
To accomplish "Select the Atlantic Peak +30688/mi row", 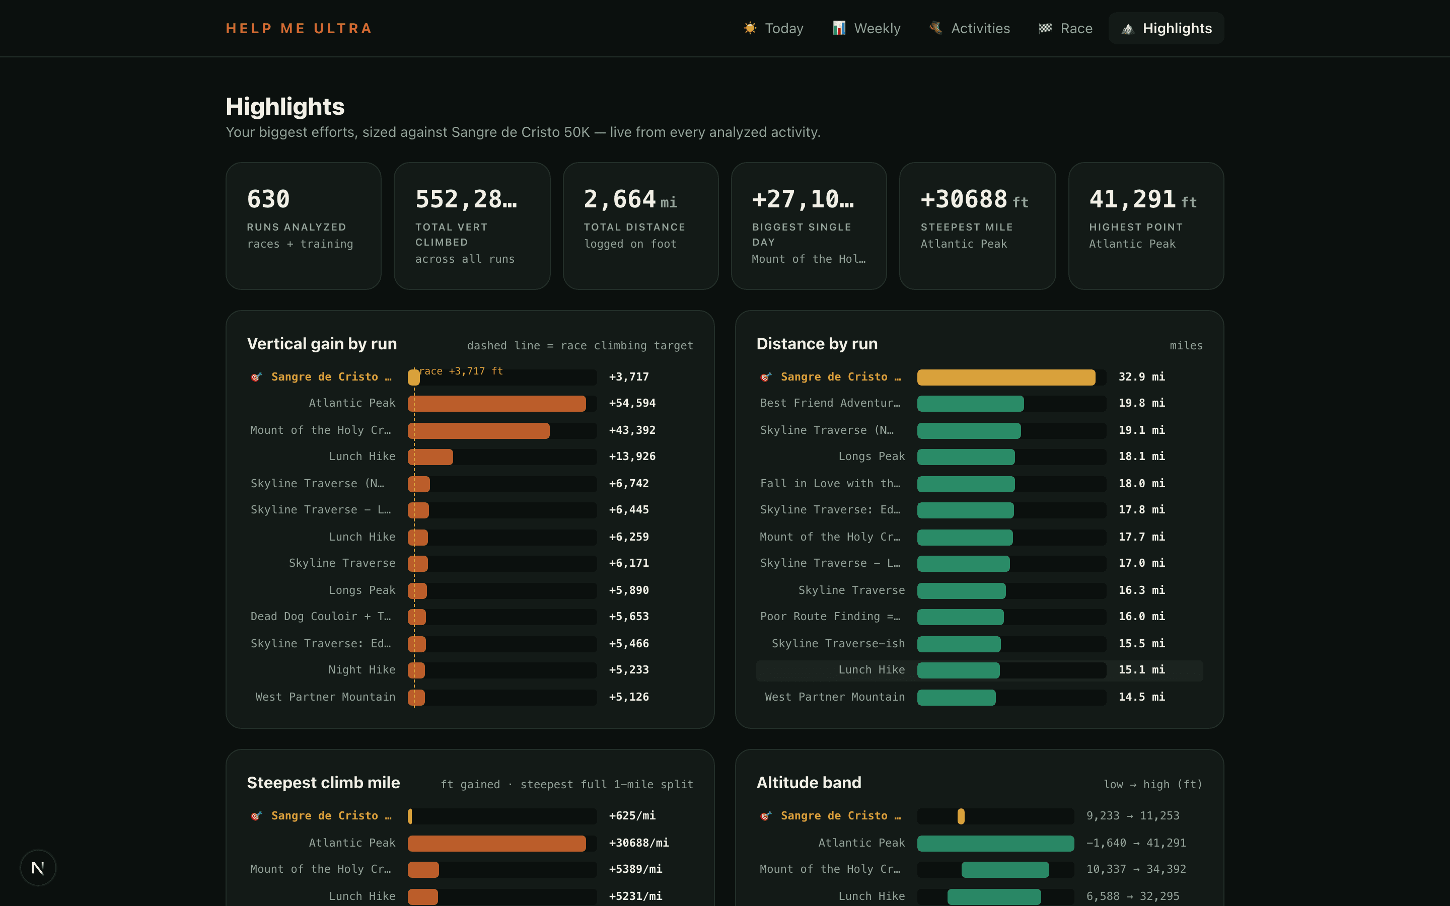I will [x=470, y=843].
